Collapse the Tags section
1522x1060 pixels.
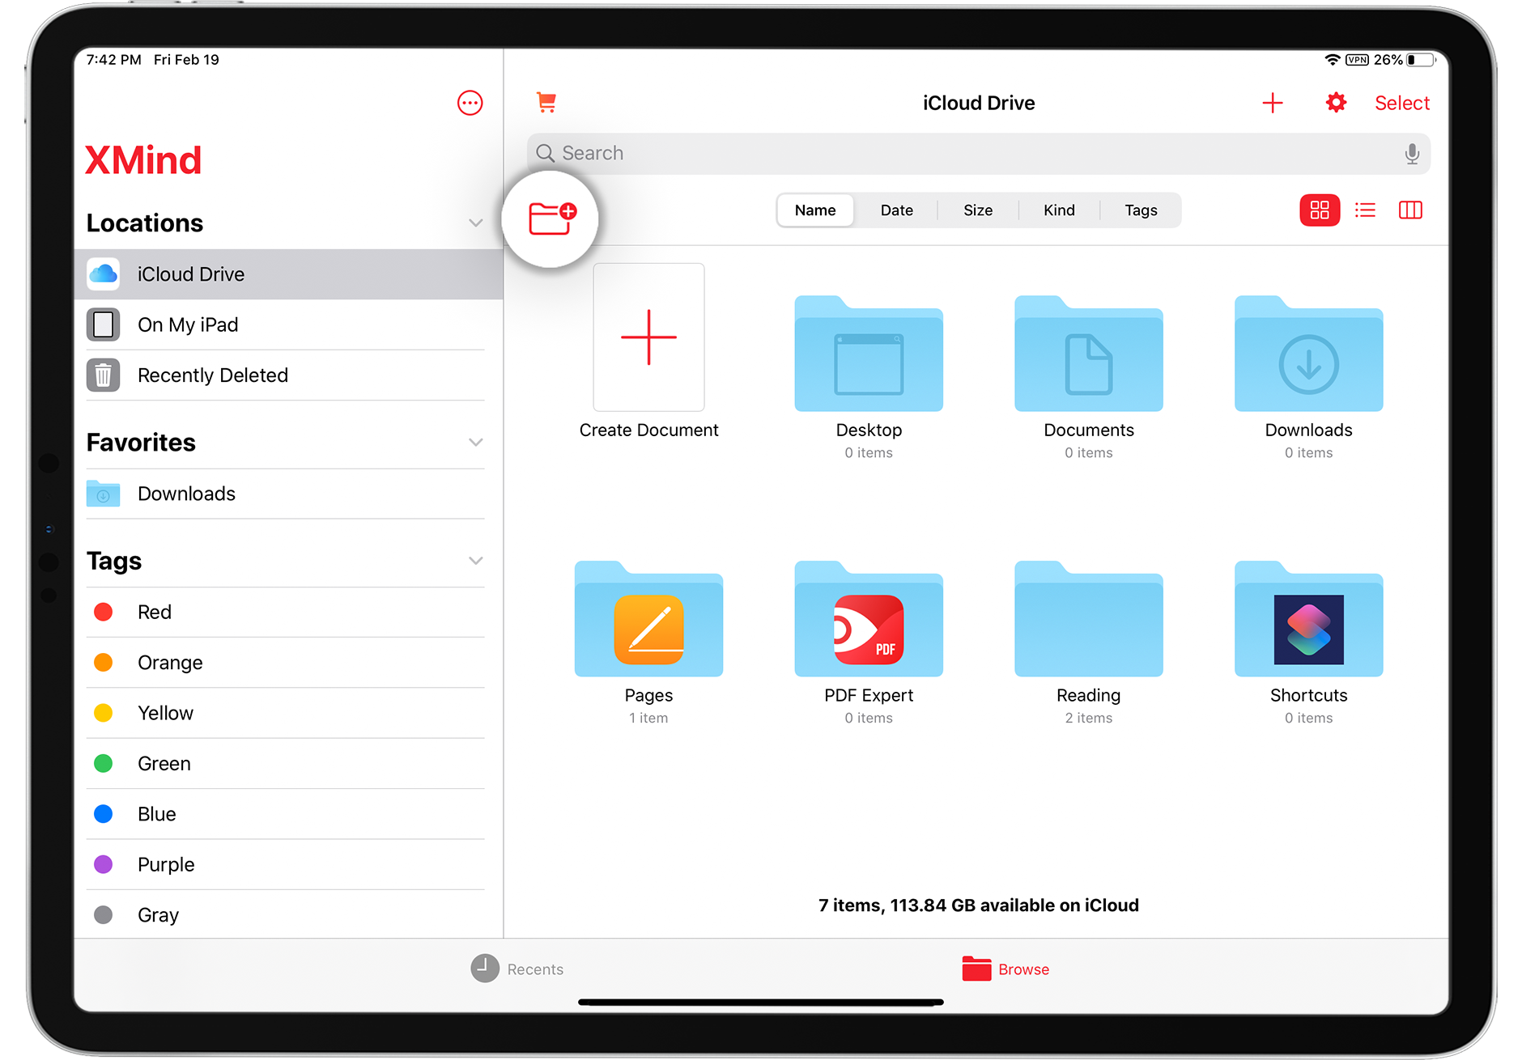[x=475, y=561]
